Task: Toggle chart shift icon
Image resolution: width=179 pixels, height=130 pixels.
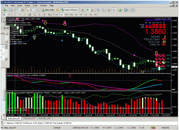Action: coord(114,10)
